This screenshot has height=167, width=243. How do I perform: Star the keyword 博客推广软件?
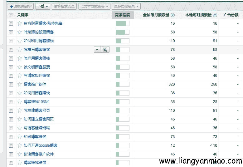coord(20,84)
